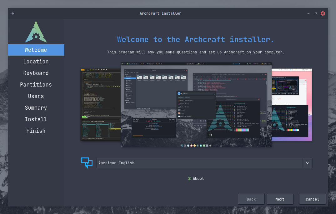The width and height of the screenshot is (336, 214).
Task: Expand language list with chevron arrow
Action: click(x=308, y=163)
